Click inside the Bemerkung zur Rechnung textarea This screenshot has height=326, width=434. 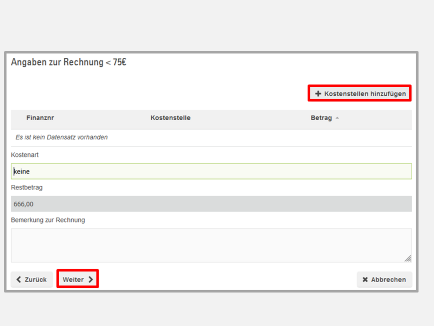point(211,245)
